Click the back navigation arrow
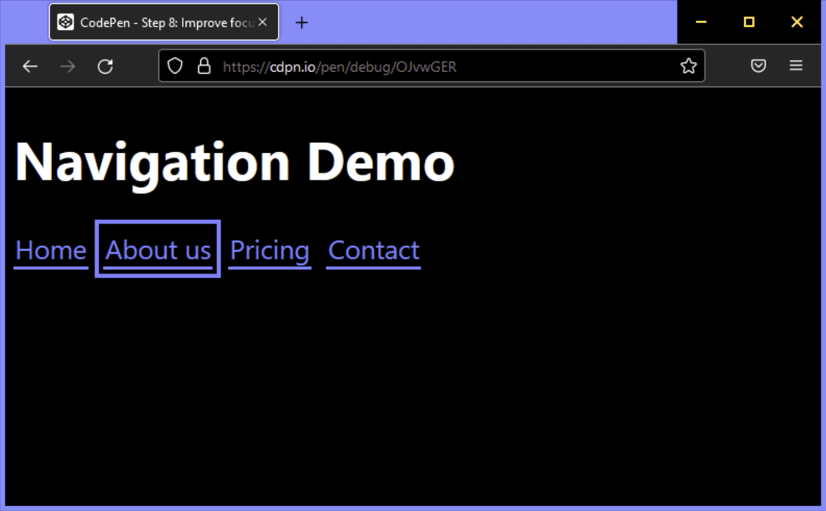The width and height of the screenshot is (826, 511). click(x=30, y=66)
